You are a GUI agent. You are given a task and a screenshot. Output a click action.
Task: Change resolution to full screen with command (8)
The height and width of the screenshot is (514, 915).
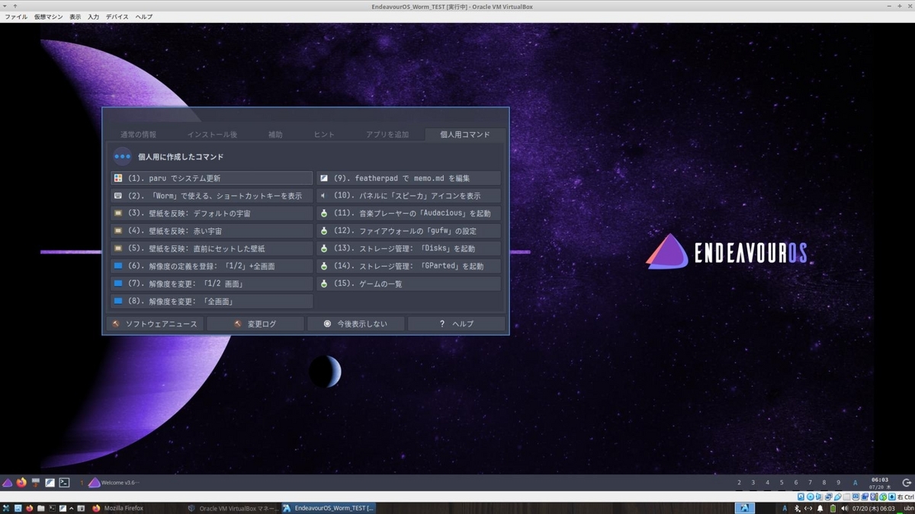pyautogui.click(x=211, y=301)
